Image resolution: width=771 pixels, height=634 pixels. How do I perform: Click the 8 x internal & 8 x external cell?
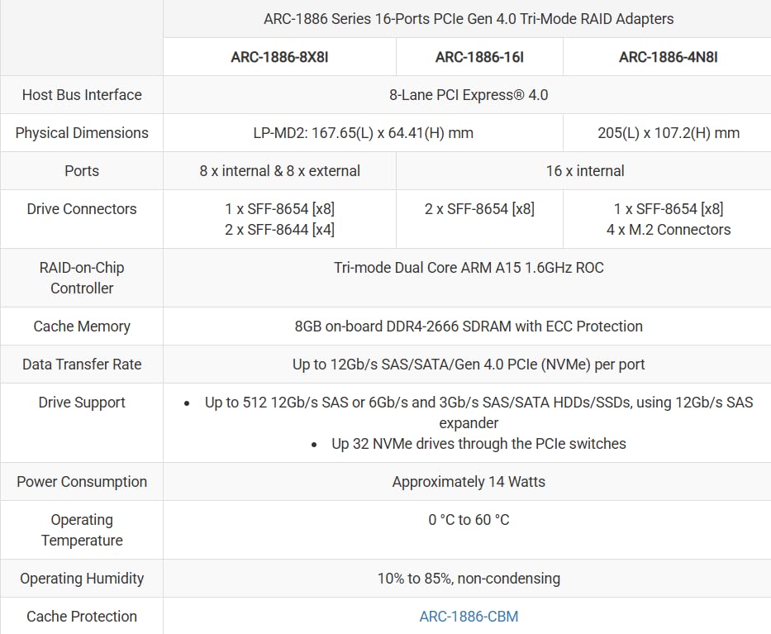[x=279, y=171]
